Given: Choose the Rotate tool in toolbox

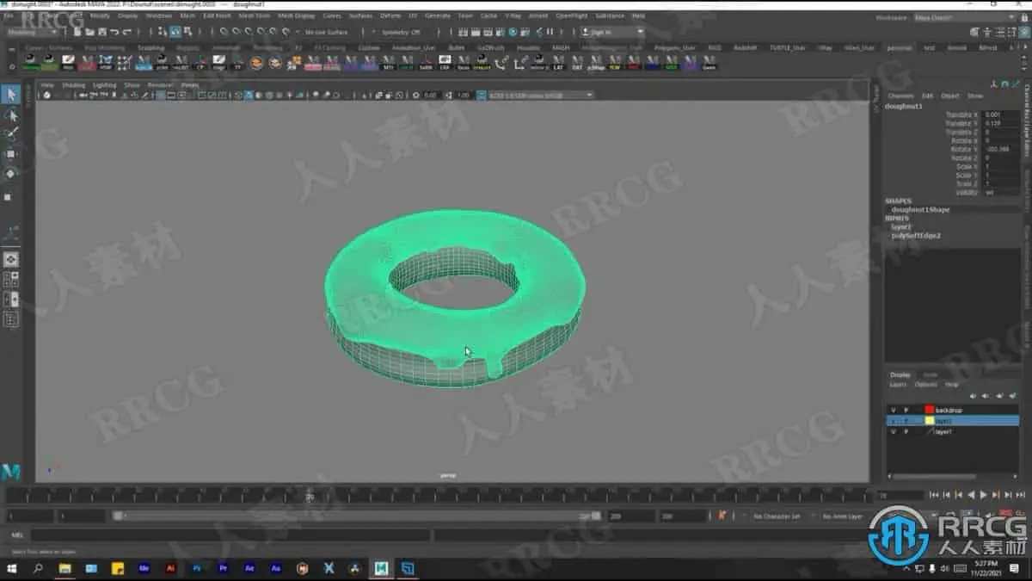Looking at the screenshot, I should coord(10,174).
